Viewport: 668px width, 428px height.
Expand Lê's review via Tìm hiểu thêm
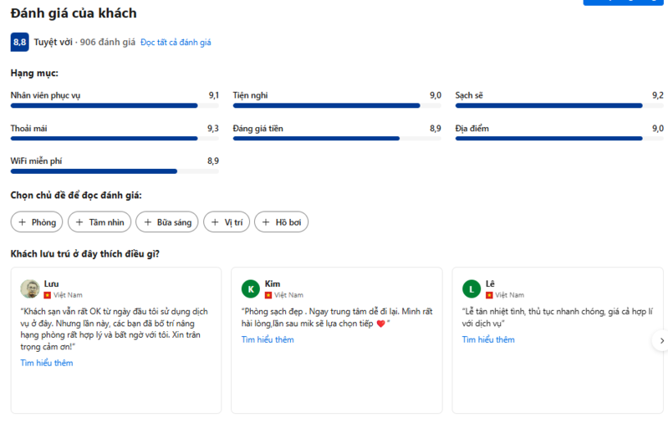(488, 339)
